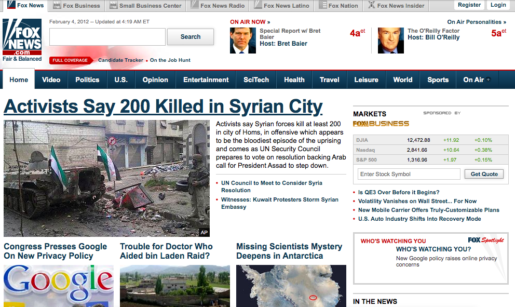
Task: Open the Candidate Tracker link
Action: pos(120,60)
